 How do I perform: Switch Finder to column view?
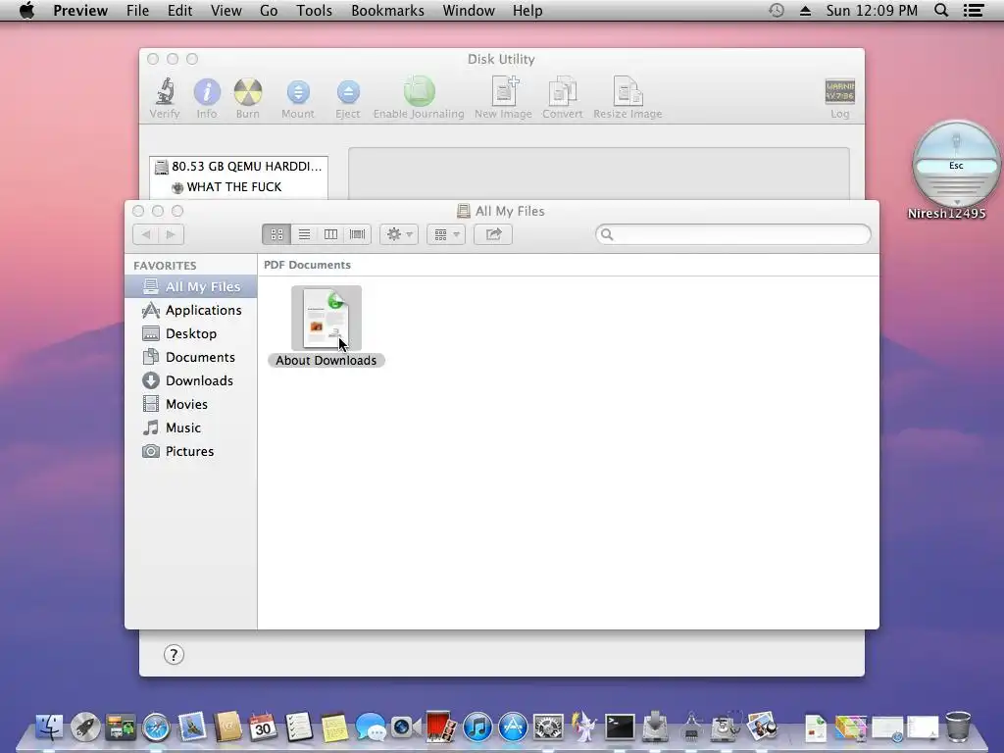[x=330, y=234]
